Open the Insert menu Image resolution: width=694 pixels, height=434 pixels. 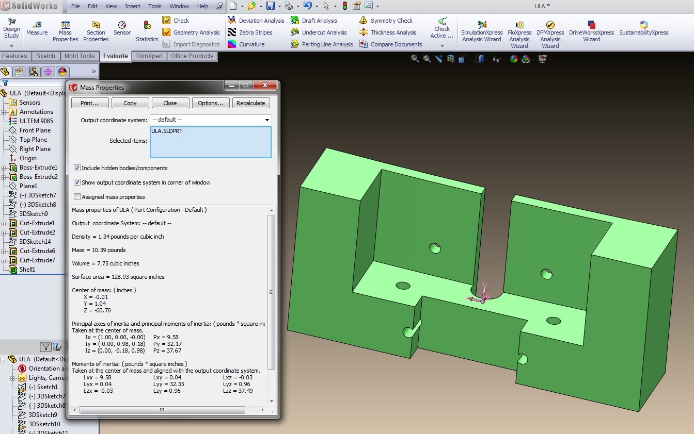point(133,6)
